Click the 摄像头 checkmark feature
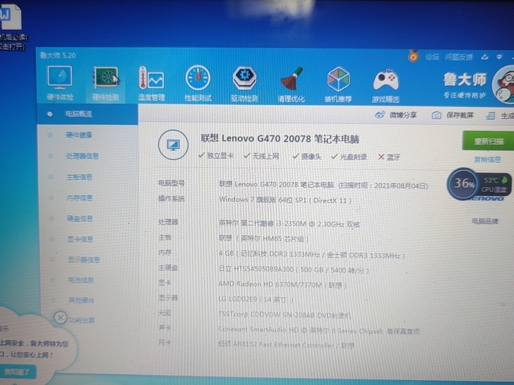The image size is (514, 385). pyautogui.click(x=307, y=157)
